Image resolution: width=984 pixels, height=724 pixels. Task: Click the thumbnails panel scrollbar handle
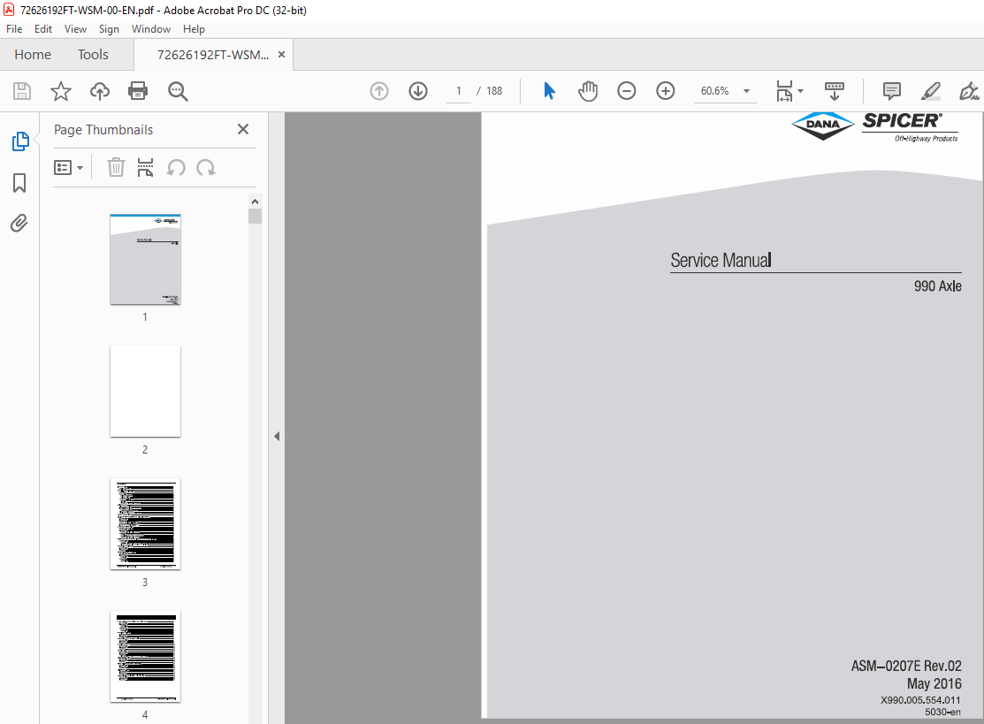pos(255,217)
